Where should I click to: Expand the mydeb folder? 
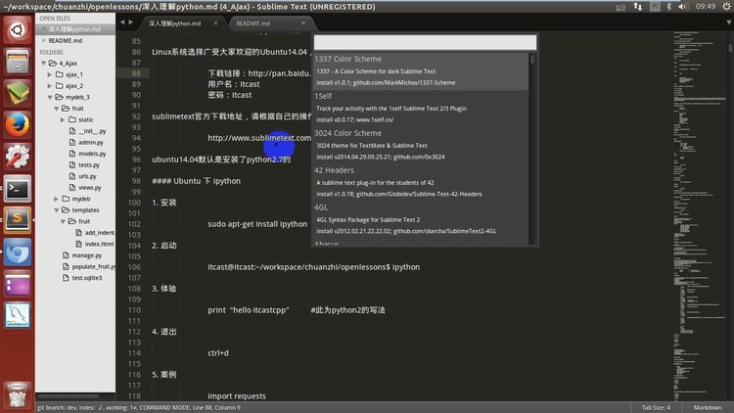point(56,199)
